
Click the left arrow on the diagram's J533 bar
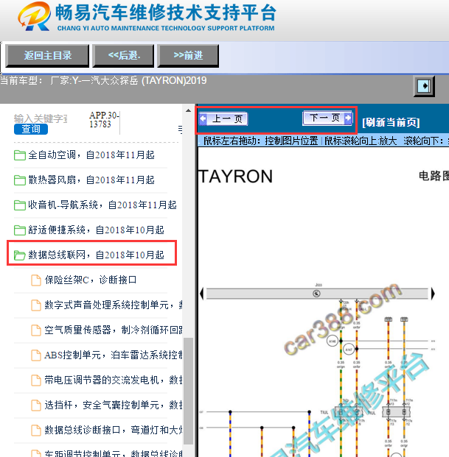click(x=201, y=294)
